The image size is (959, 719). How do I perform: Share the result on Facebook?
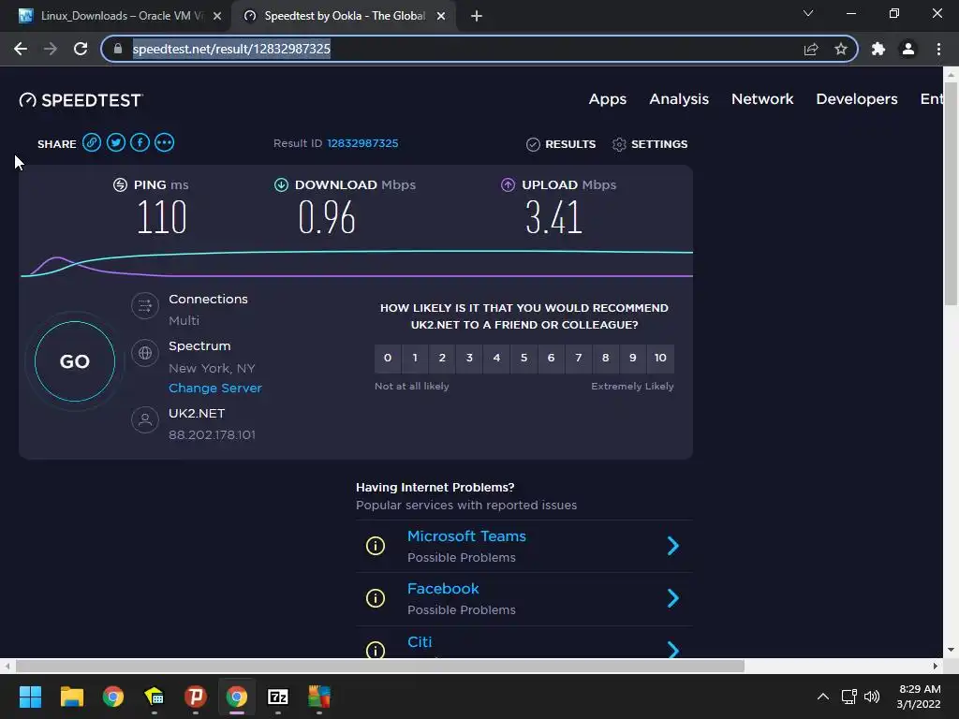tap(140, 143)
